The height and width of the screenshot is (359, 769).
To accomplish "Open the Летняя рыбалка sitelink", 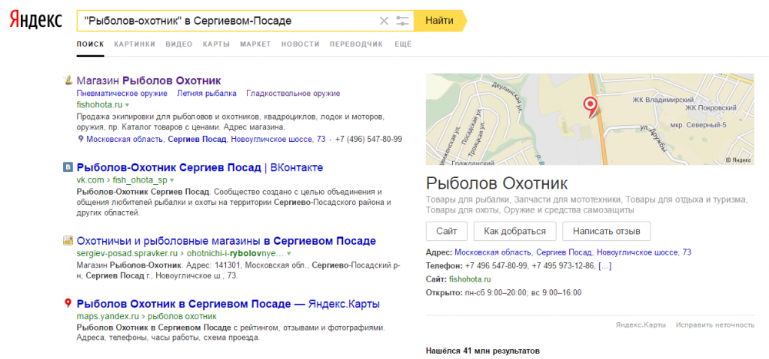I will pos(207,94).
